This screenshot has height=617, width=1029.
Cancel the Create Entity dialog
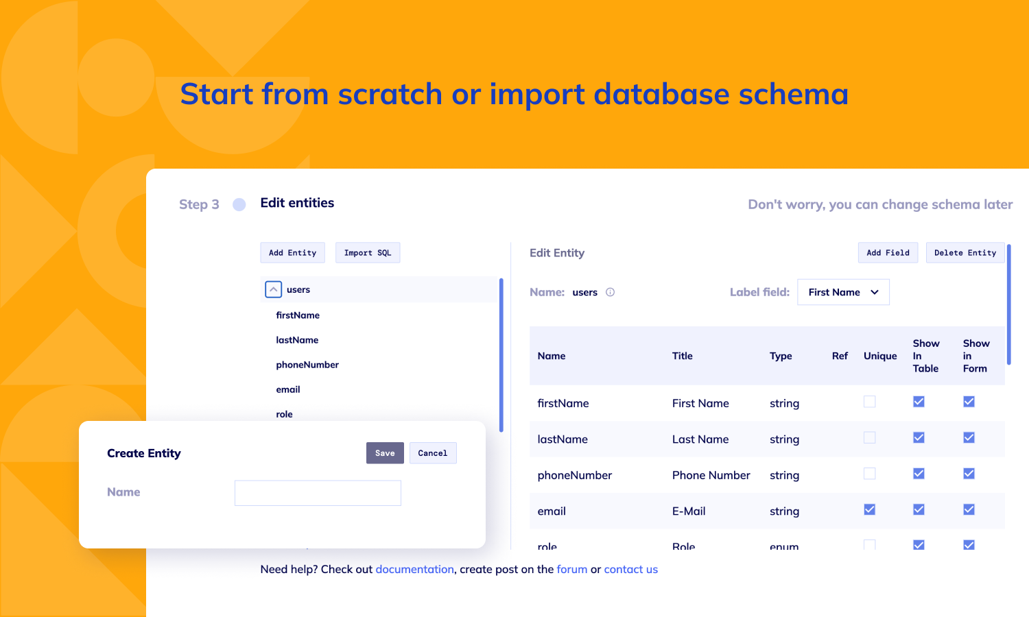433,452
